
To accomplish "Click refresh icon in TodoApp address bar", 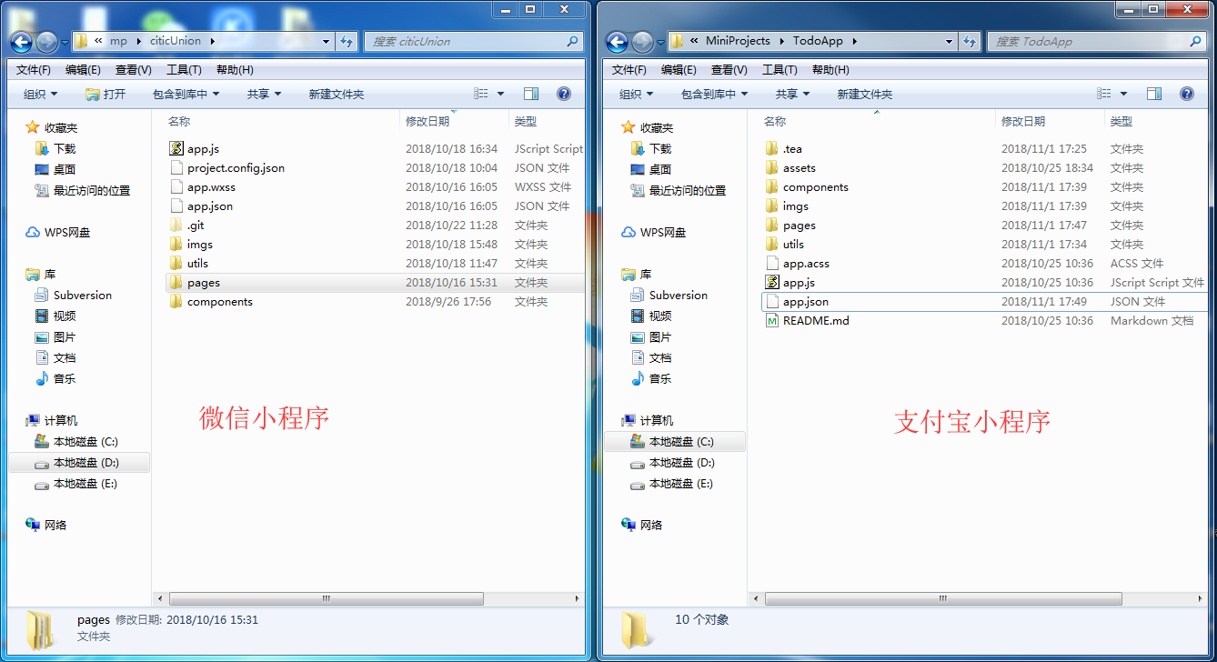I will [x=970, y=41].
